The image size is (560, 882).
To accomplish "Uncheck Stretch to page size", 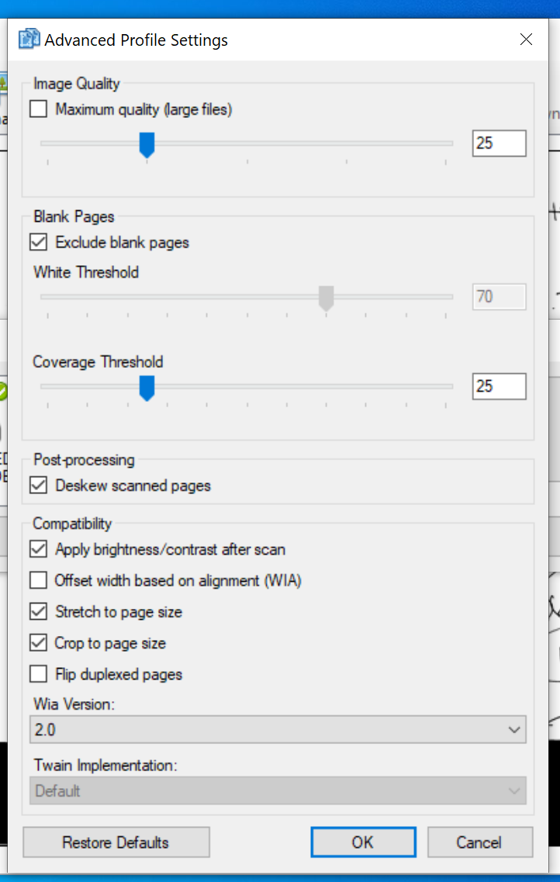I will coord(38,611).
